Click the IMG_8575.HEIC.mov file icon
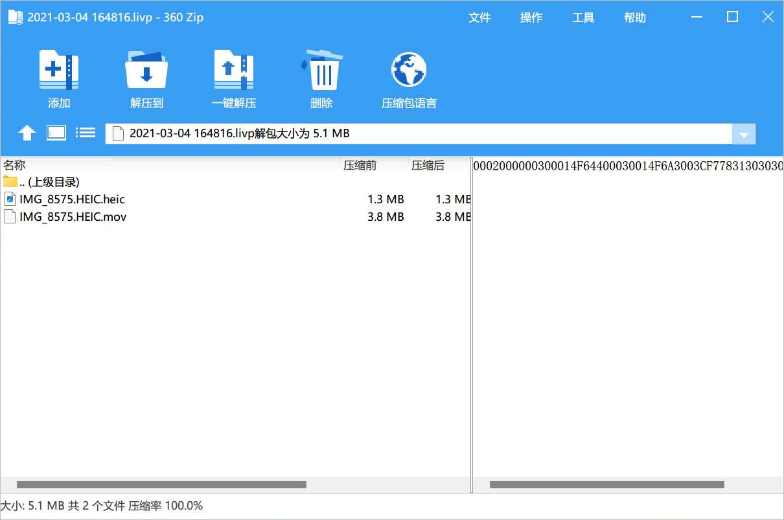 coord(10,216)
